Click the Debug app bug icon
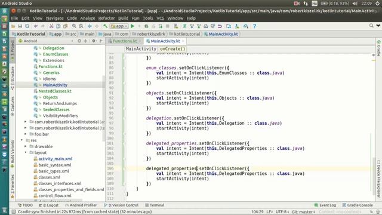The height and width of the screenshot is (215, 382). click(x=146, y=26)
